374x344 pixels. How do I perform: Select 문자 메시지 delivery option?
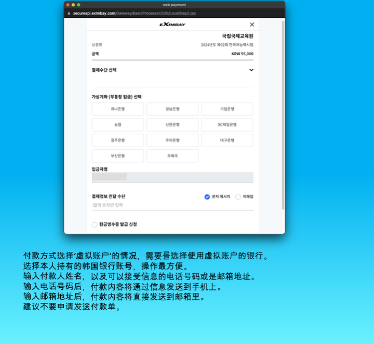[x=207, y=197]
